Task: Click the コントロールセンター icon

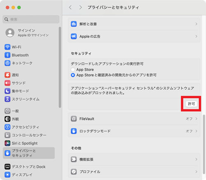Action: 7,135
